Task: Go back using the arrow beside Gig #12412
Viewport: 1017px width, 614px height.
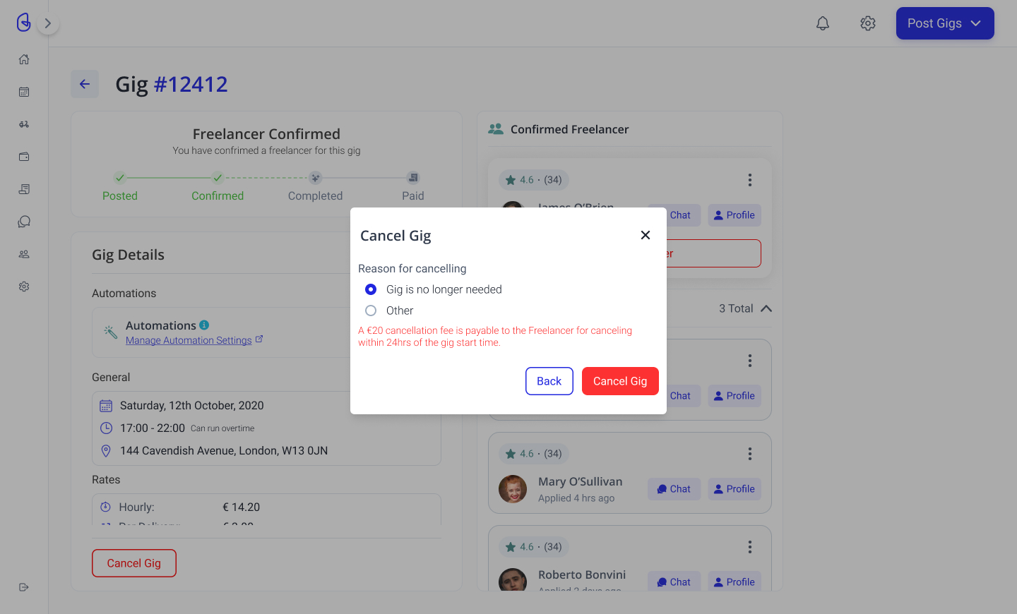Action: pos(85,84)
